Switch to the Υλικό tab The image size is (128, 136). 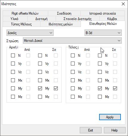click(x=15, y=19)
